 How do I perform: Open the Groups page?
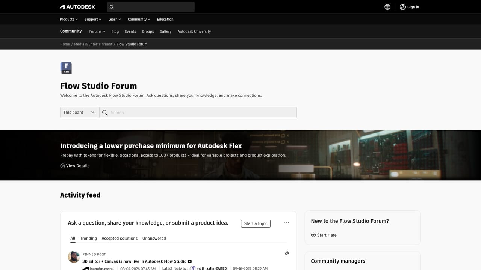click(x=148, y=31)
